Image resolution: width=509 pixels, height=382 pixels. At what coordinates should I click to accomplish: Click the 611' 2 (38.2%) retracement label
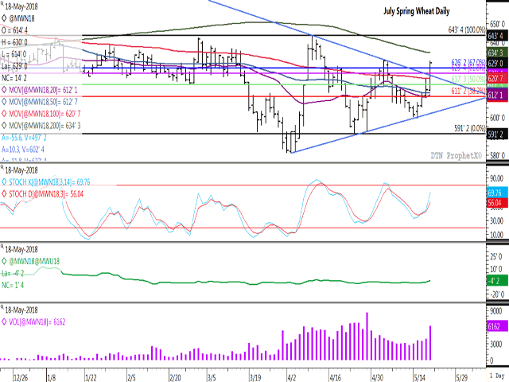pos(468,92)
